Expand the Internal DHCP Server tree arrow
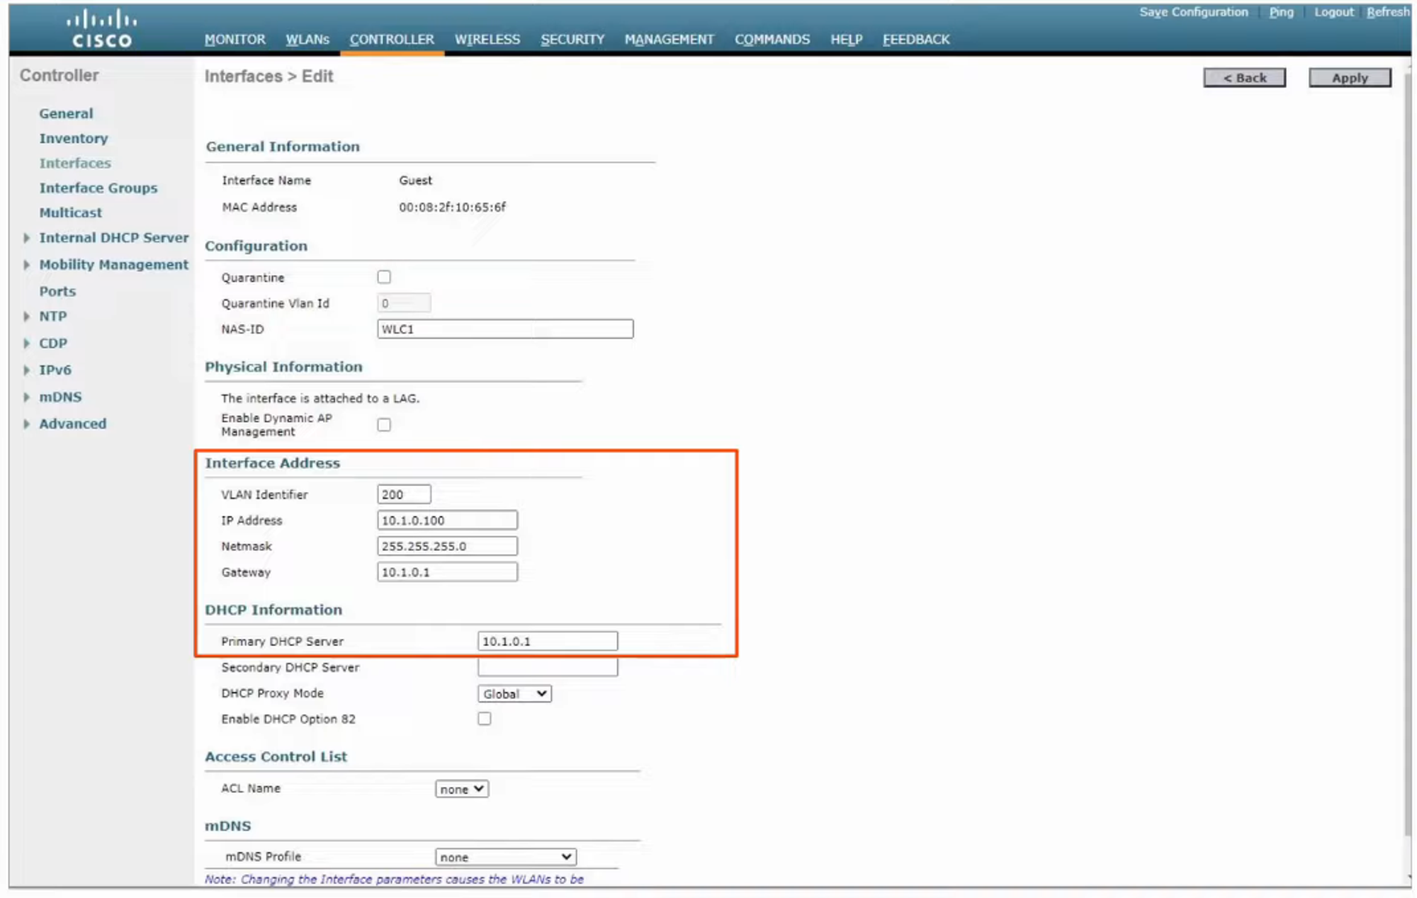 (x=27, y=238)
